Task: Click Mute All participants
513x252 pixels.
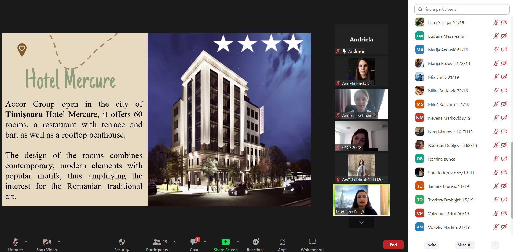Action: pos(465,245)
